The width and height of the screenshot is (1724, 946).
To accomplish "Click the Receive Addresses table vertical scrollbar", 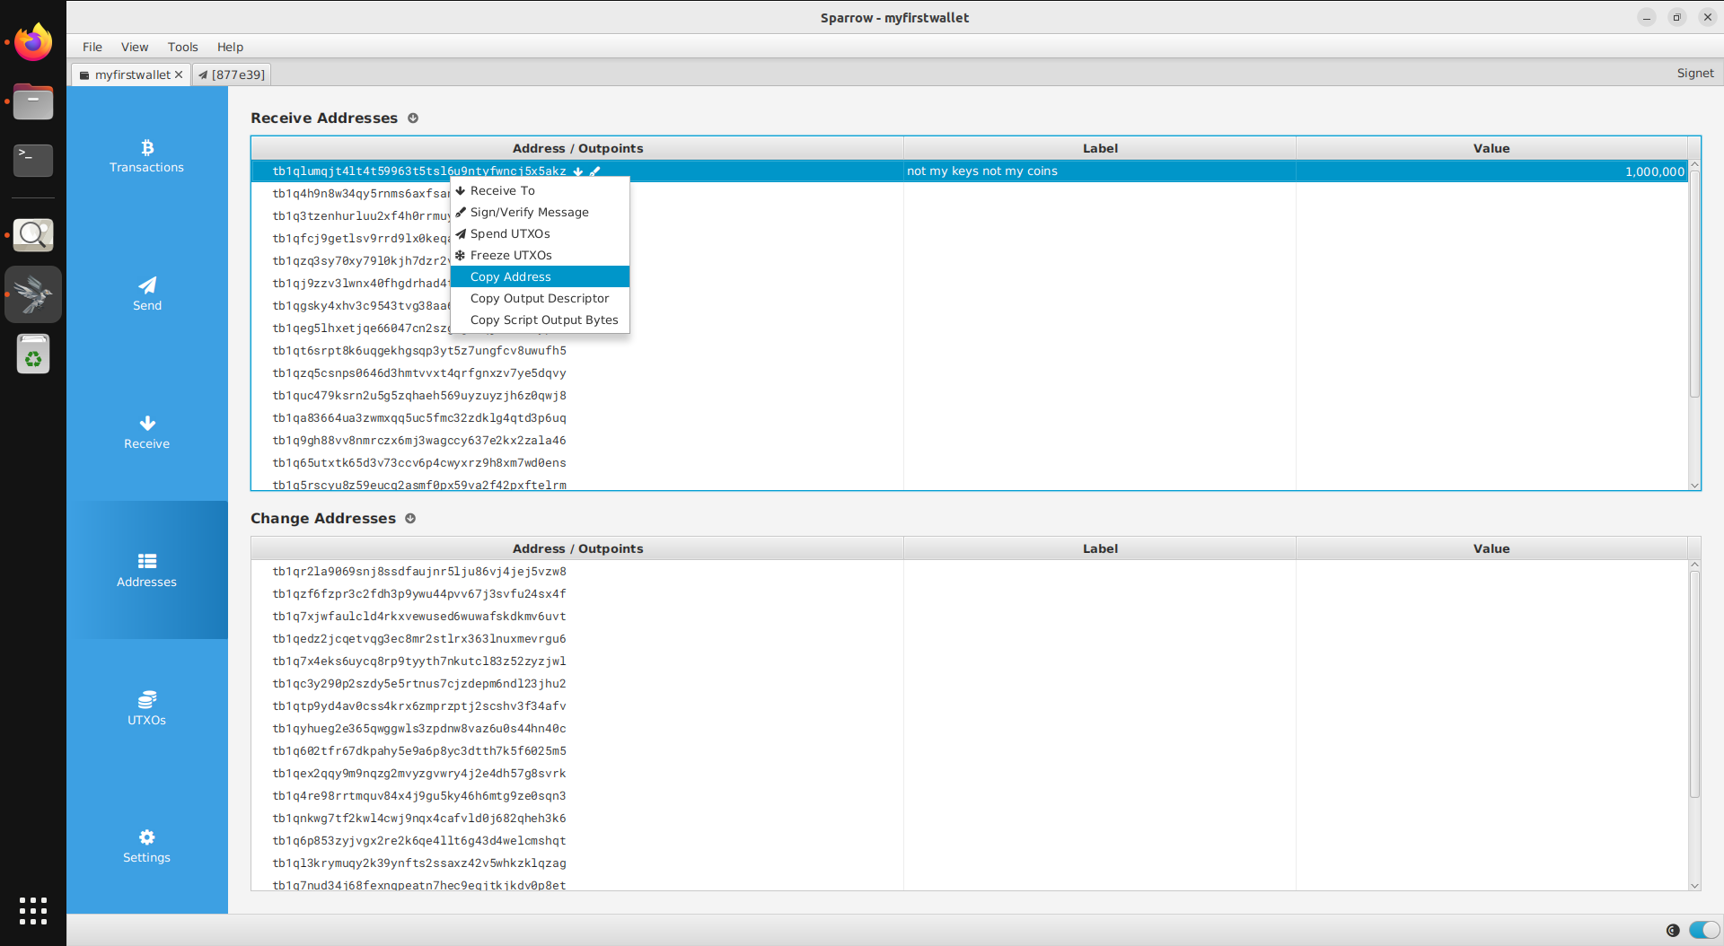I will (x=1694, y=283).
